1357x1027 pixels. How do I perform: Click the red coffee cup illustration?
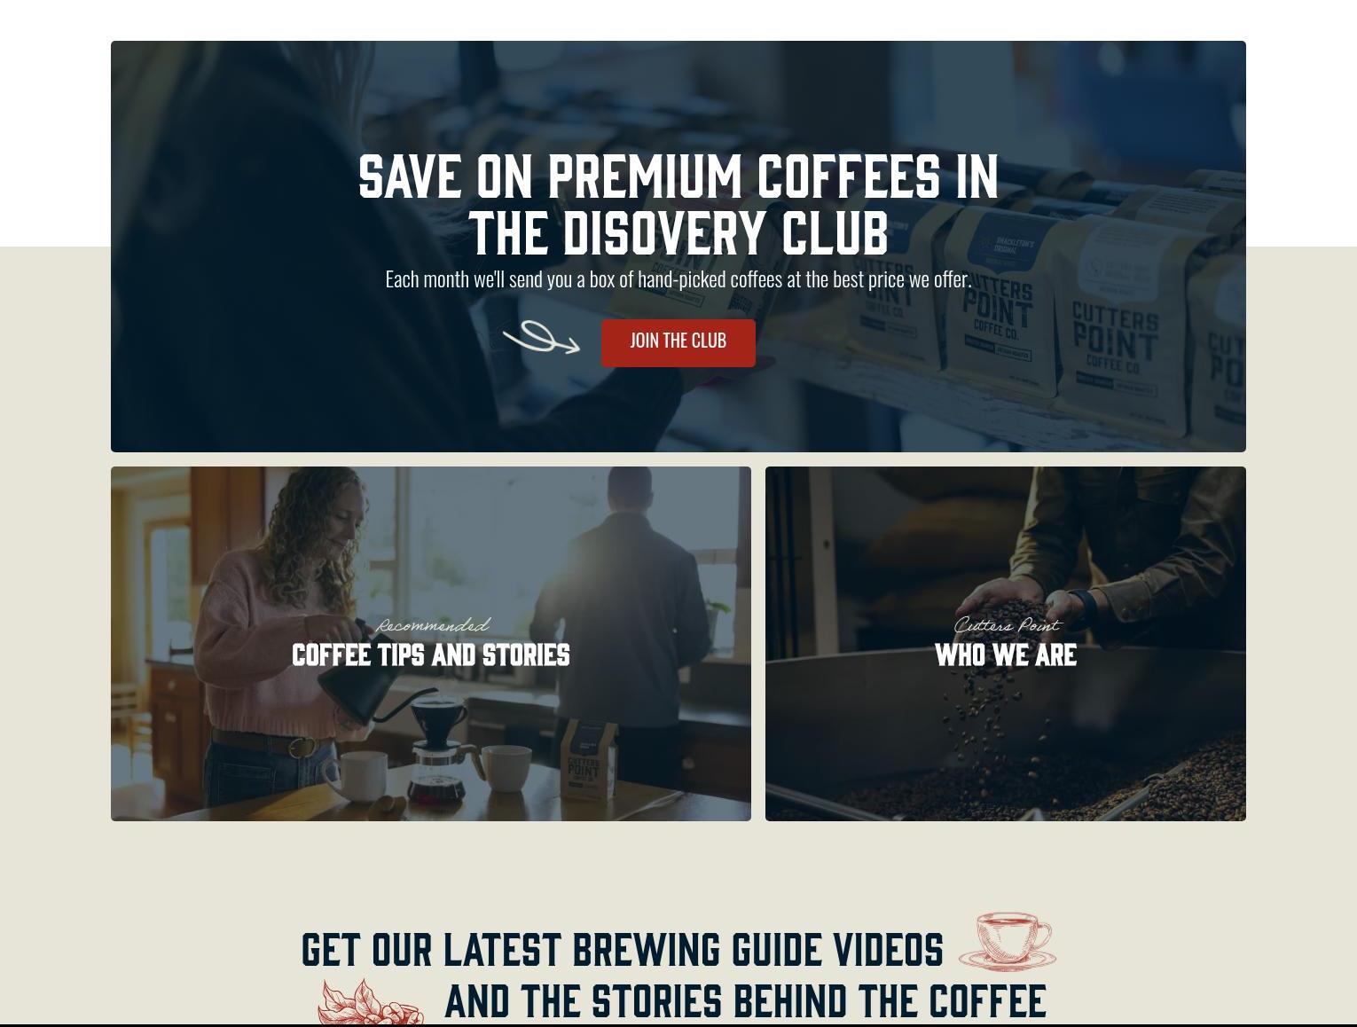point(1008,941)
